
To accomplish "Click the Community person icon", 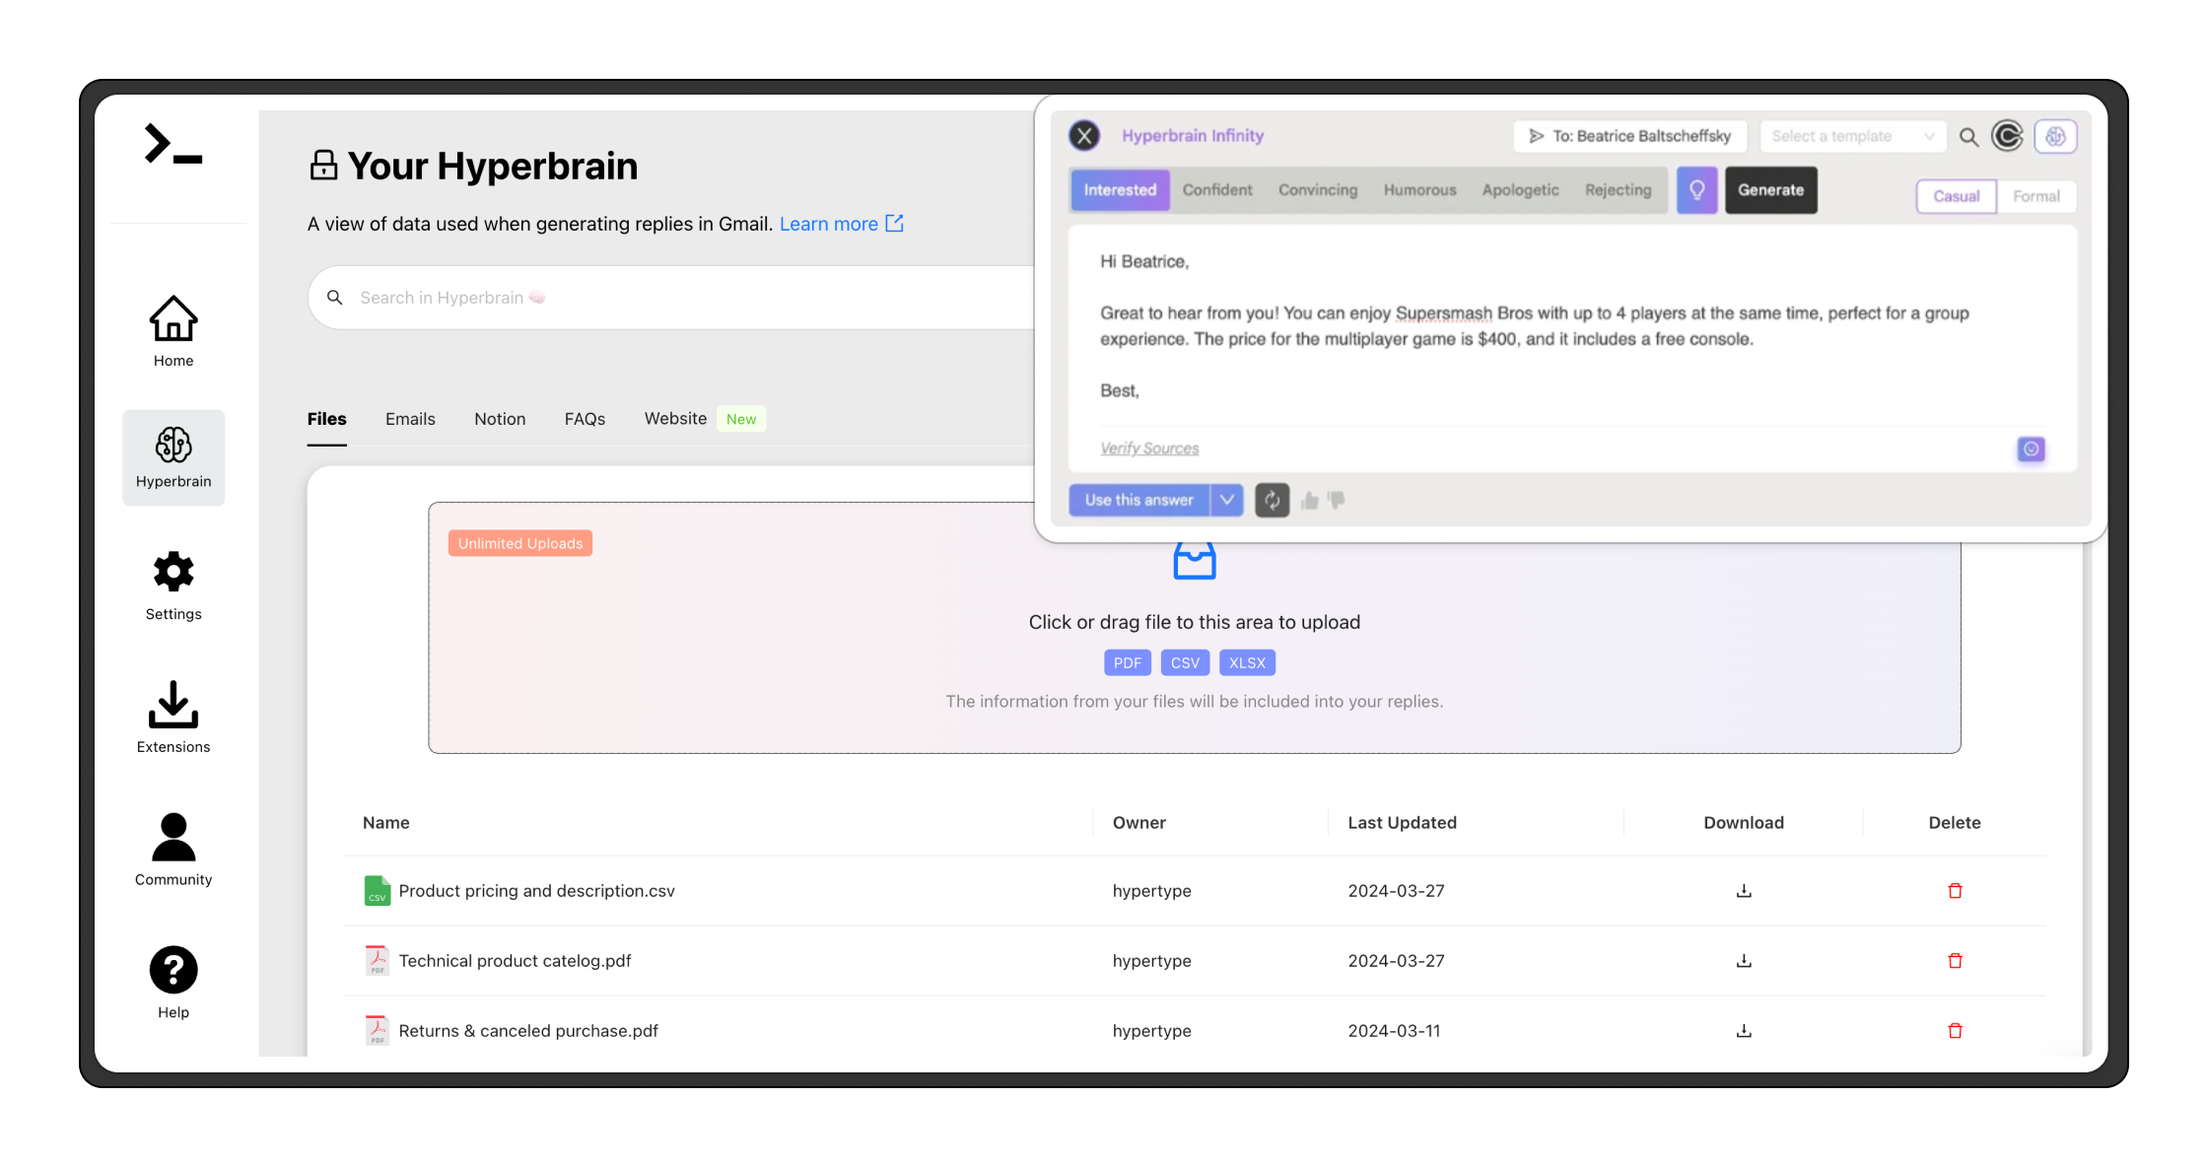I will coord(173,838).
